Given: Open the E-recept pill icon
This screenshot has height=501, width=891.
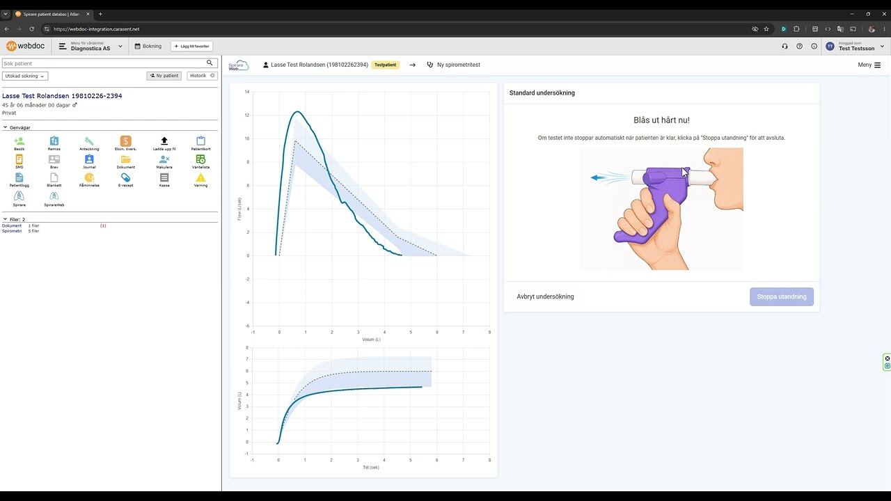Looking at the screenshot, I should 125,177.
